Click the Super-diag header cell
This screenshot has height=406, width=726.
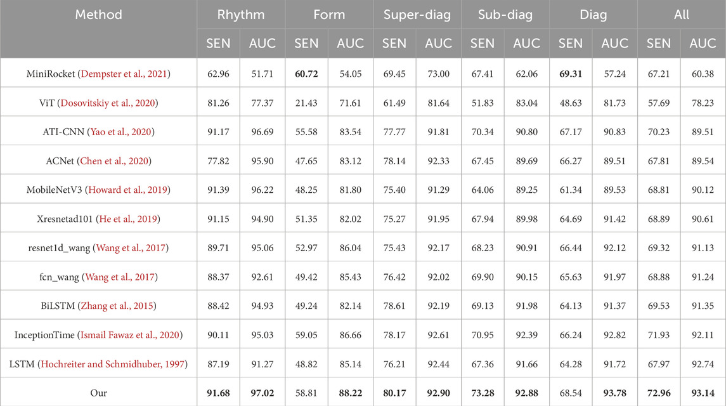[x=417, y=15]
